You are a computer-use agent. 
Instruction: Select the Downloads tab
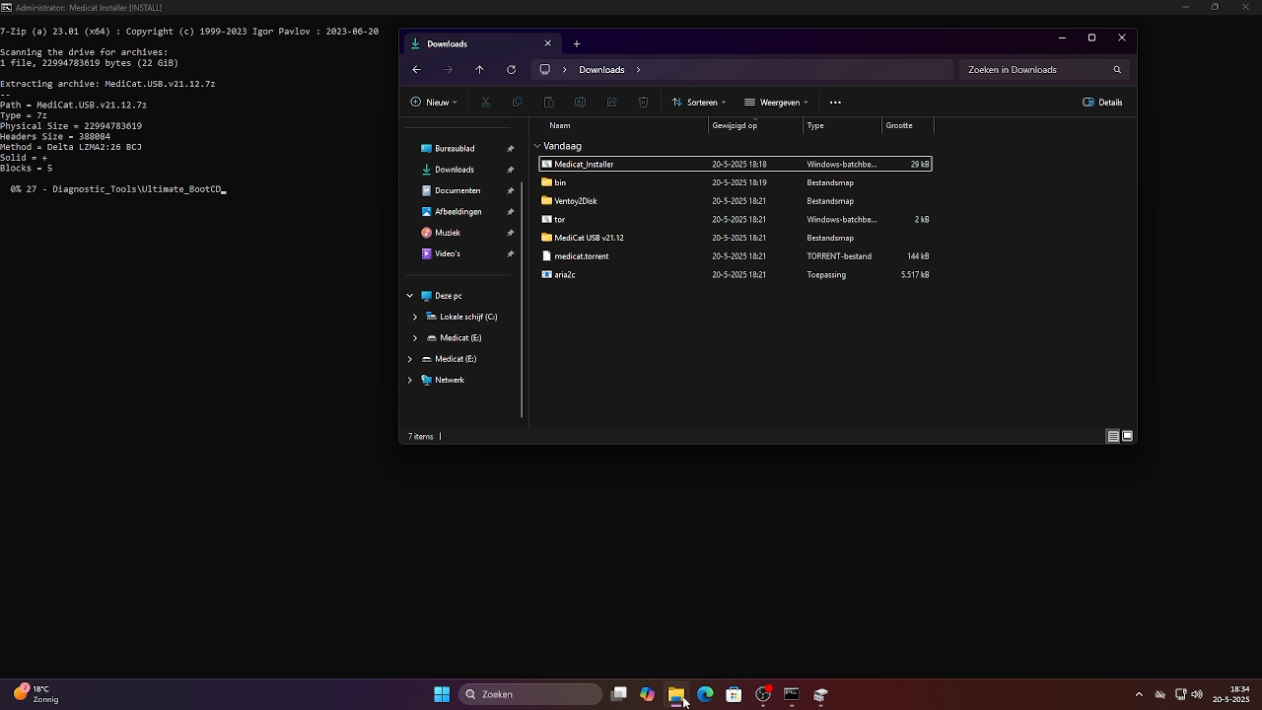tap(481, 43)
